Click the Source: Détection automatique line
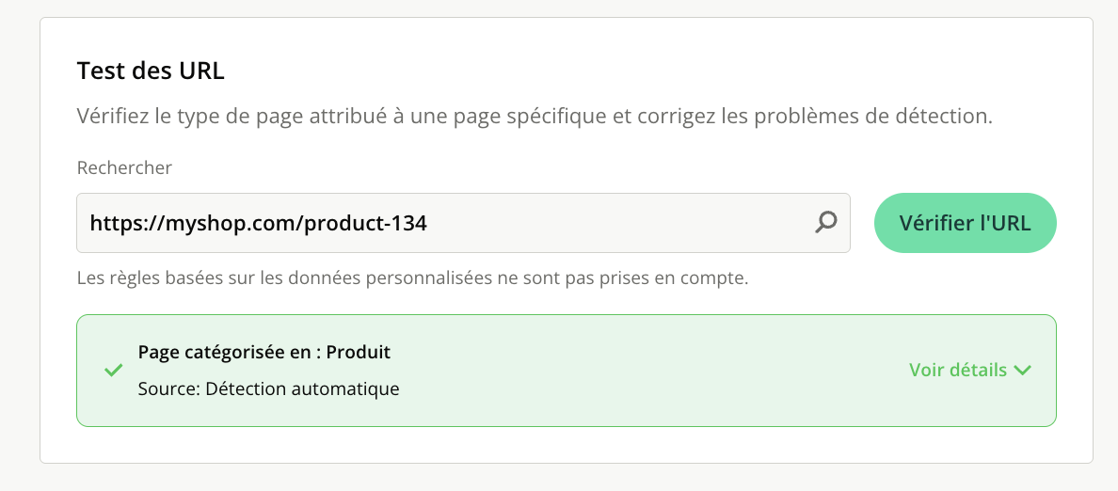Viewport: 1118px width, 491px height. [x=268, y=388]
